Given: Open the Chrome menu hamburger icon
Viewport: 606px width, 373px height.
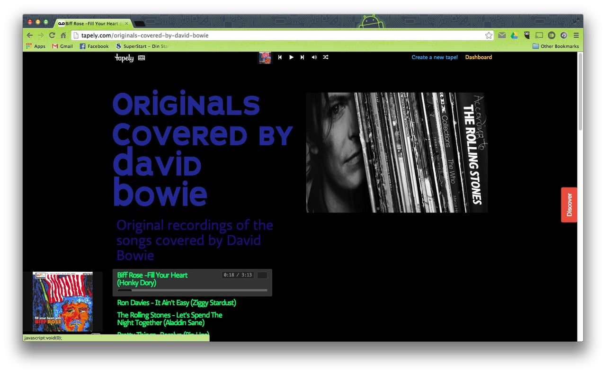Looking at the screenshot, I should (x=576, y=36).
